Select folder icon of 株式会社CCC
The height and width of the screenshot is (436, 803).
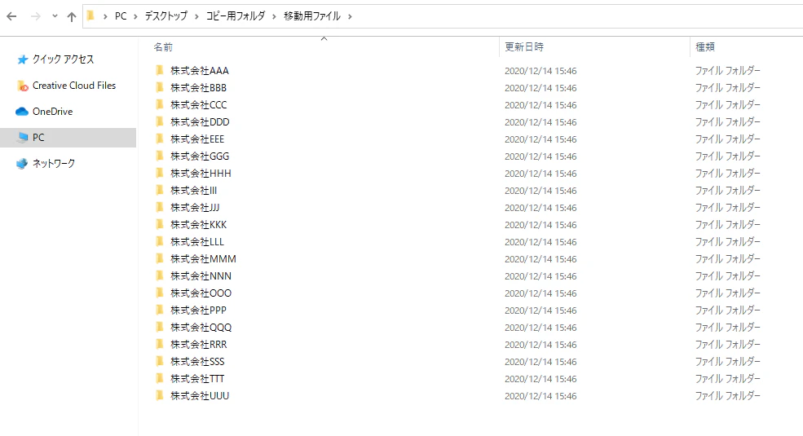160,104
